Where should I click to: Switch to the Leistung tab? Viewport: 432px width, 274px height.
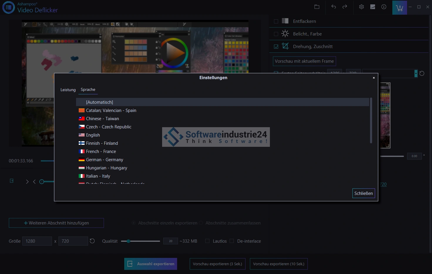tap(68, 90)
